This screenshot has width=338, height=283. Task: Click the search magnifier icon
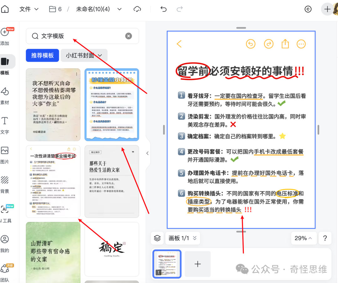point(35,36)
